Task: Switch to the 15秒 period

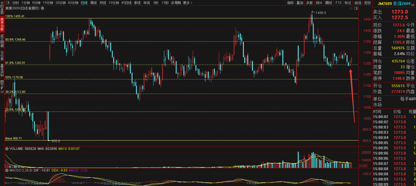Action: 165,3
